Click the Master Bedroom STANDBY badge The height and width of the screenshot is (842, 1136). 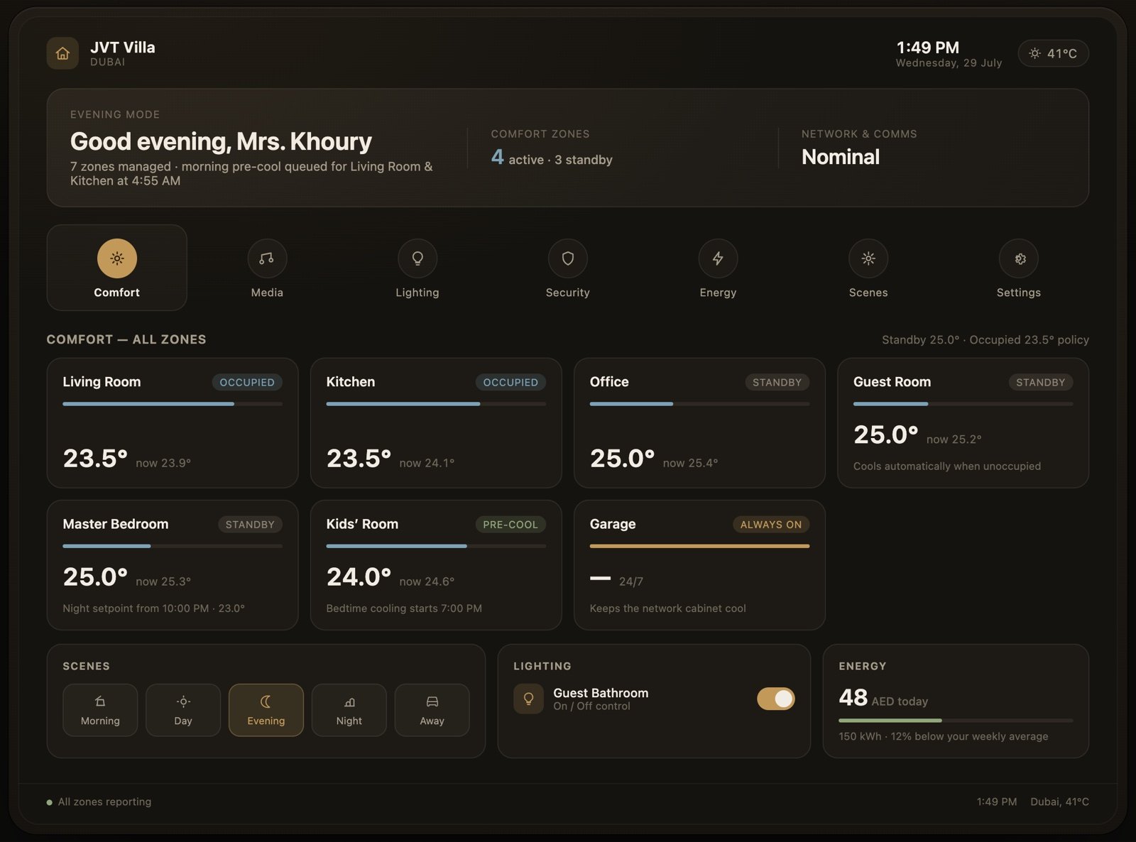pos(250,524)
